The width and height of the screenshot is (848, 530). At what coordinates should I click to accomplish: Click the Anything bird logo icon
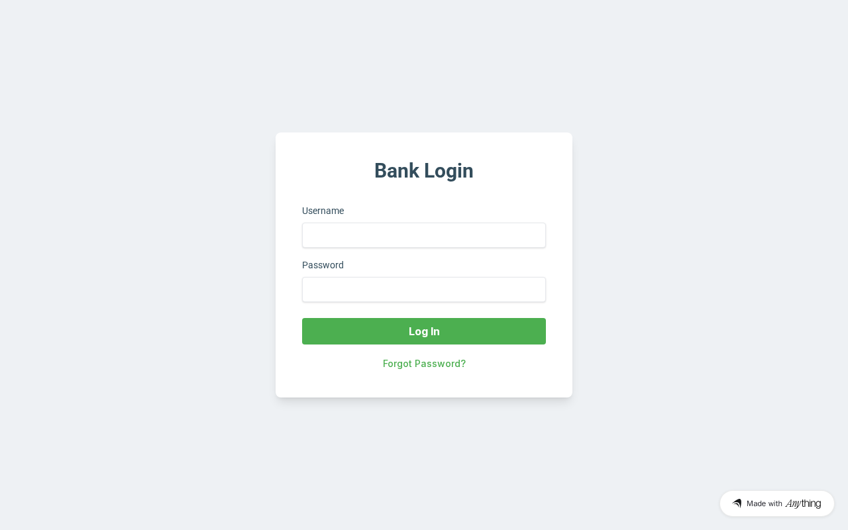737,503
